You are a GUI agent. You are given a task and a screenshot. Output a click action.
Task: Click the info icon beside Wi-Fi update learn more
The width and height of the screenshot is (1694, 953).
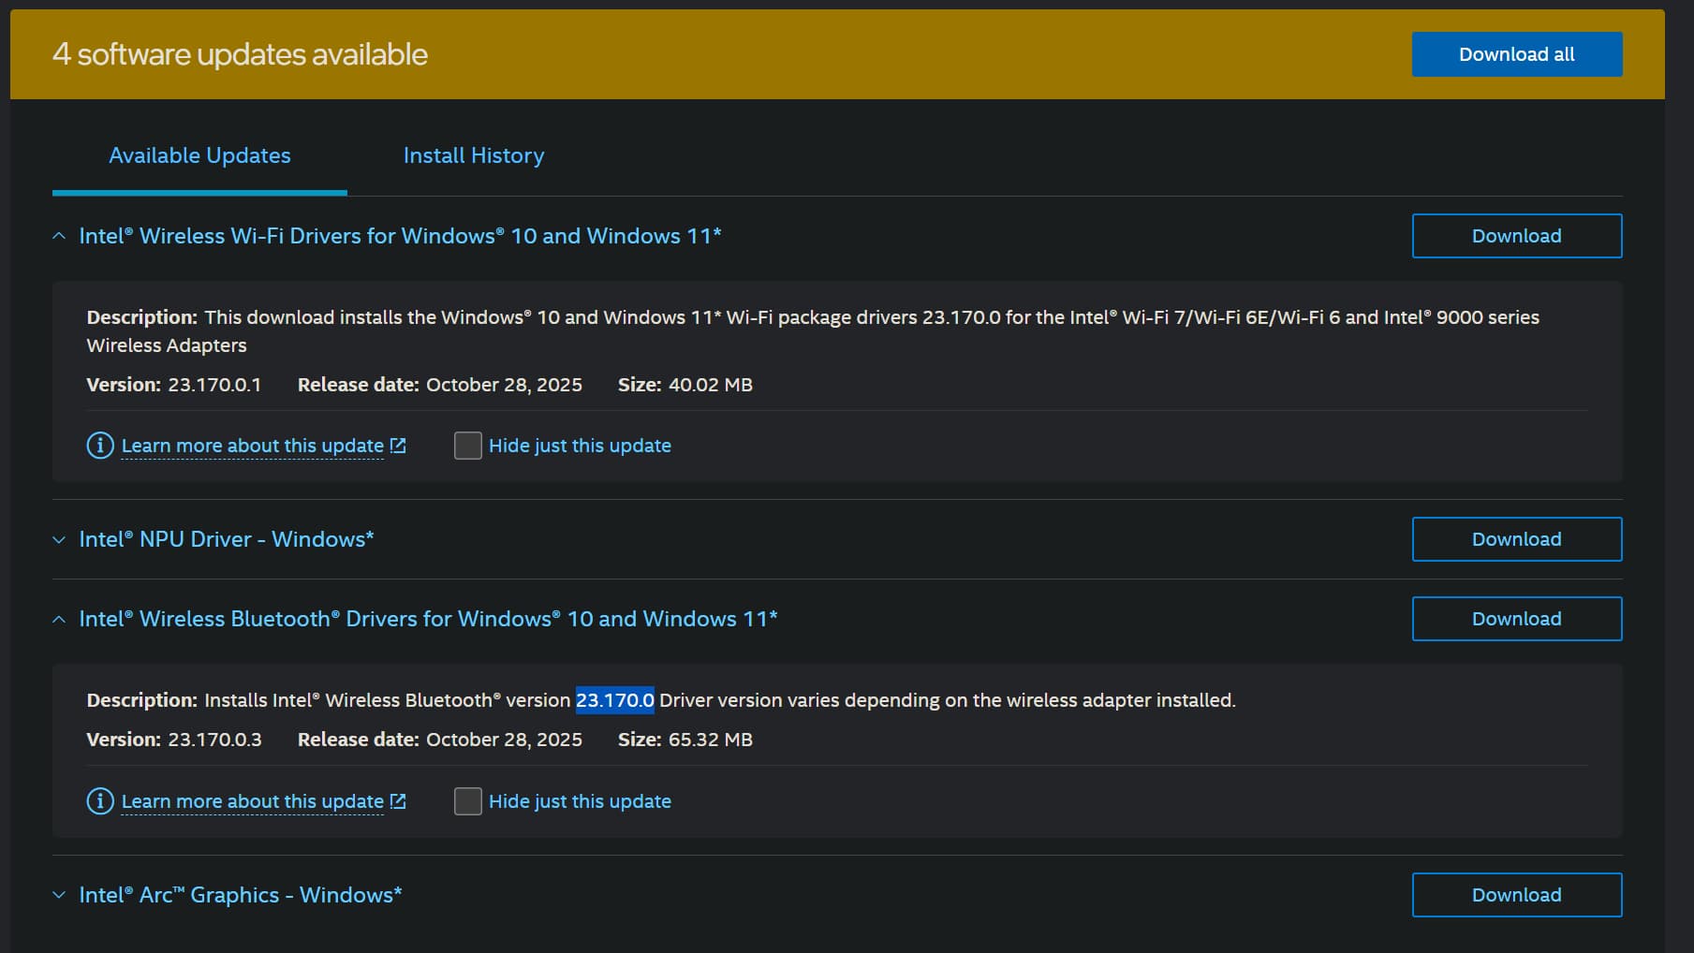tap(99, 446)
